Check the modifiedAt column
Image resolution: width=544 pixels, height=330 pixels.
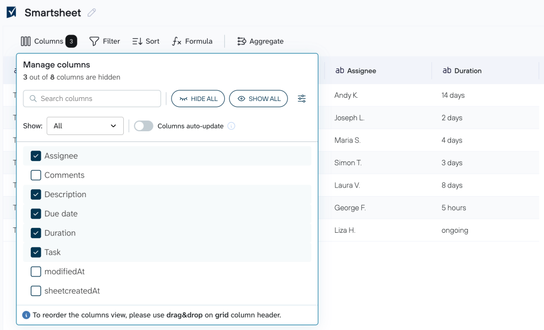click(36, 272)
